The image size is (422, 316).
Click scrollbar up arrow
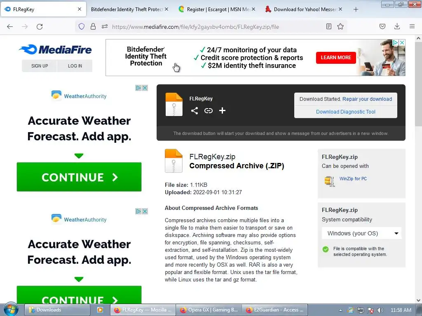click(x=419, y=38)
